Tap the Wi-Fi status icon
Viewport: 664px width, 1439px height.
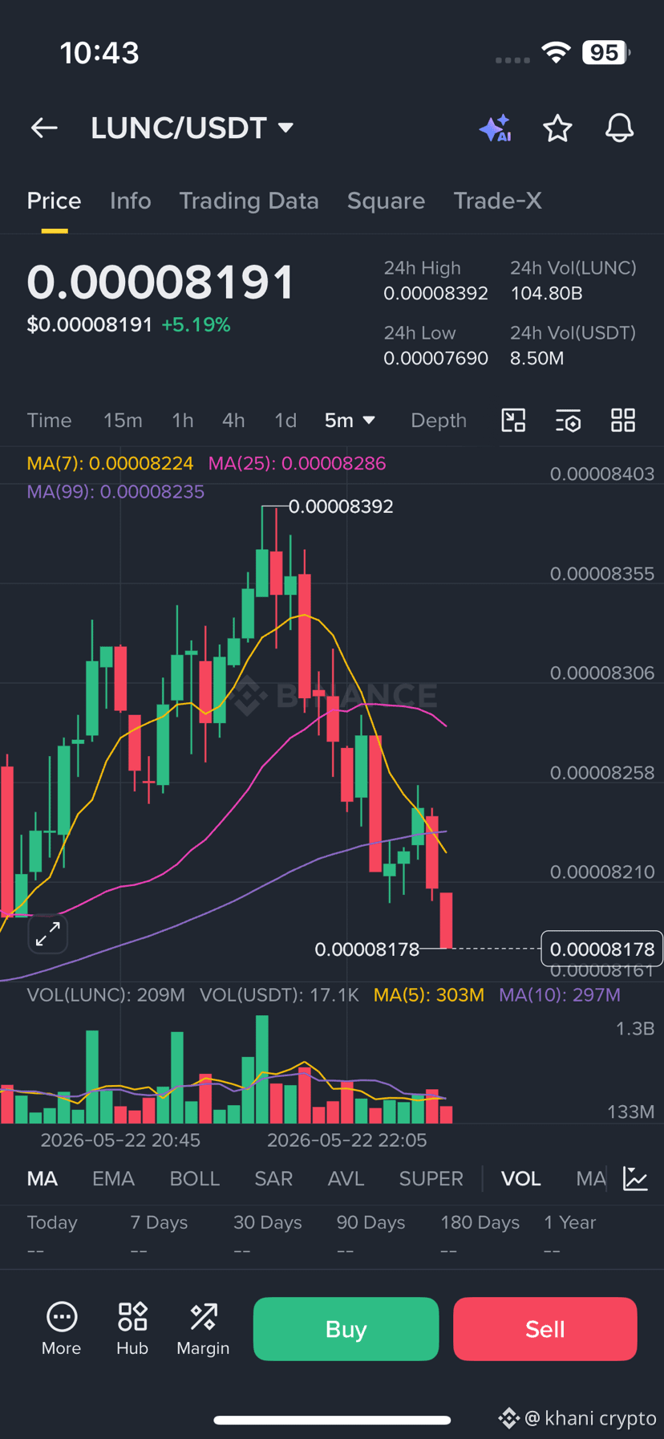[556, 52]
